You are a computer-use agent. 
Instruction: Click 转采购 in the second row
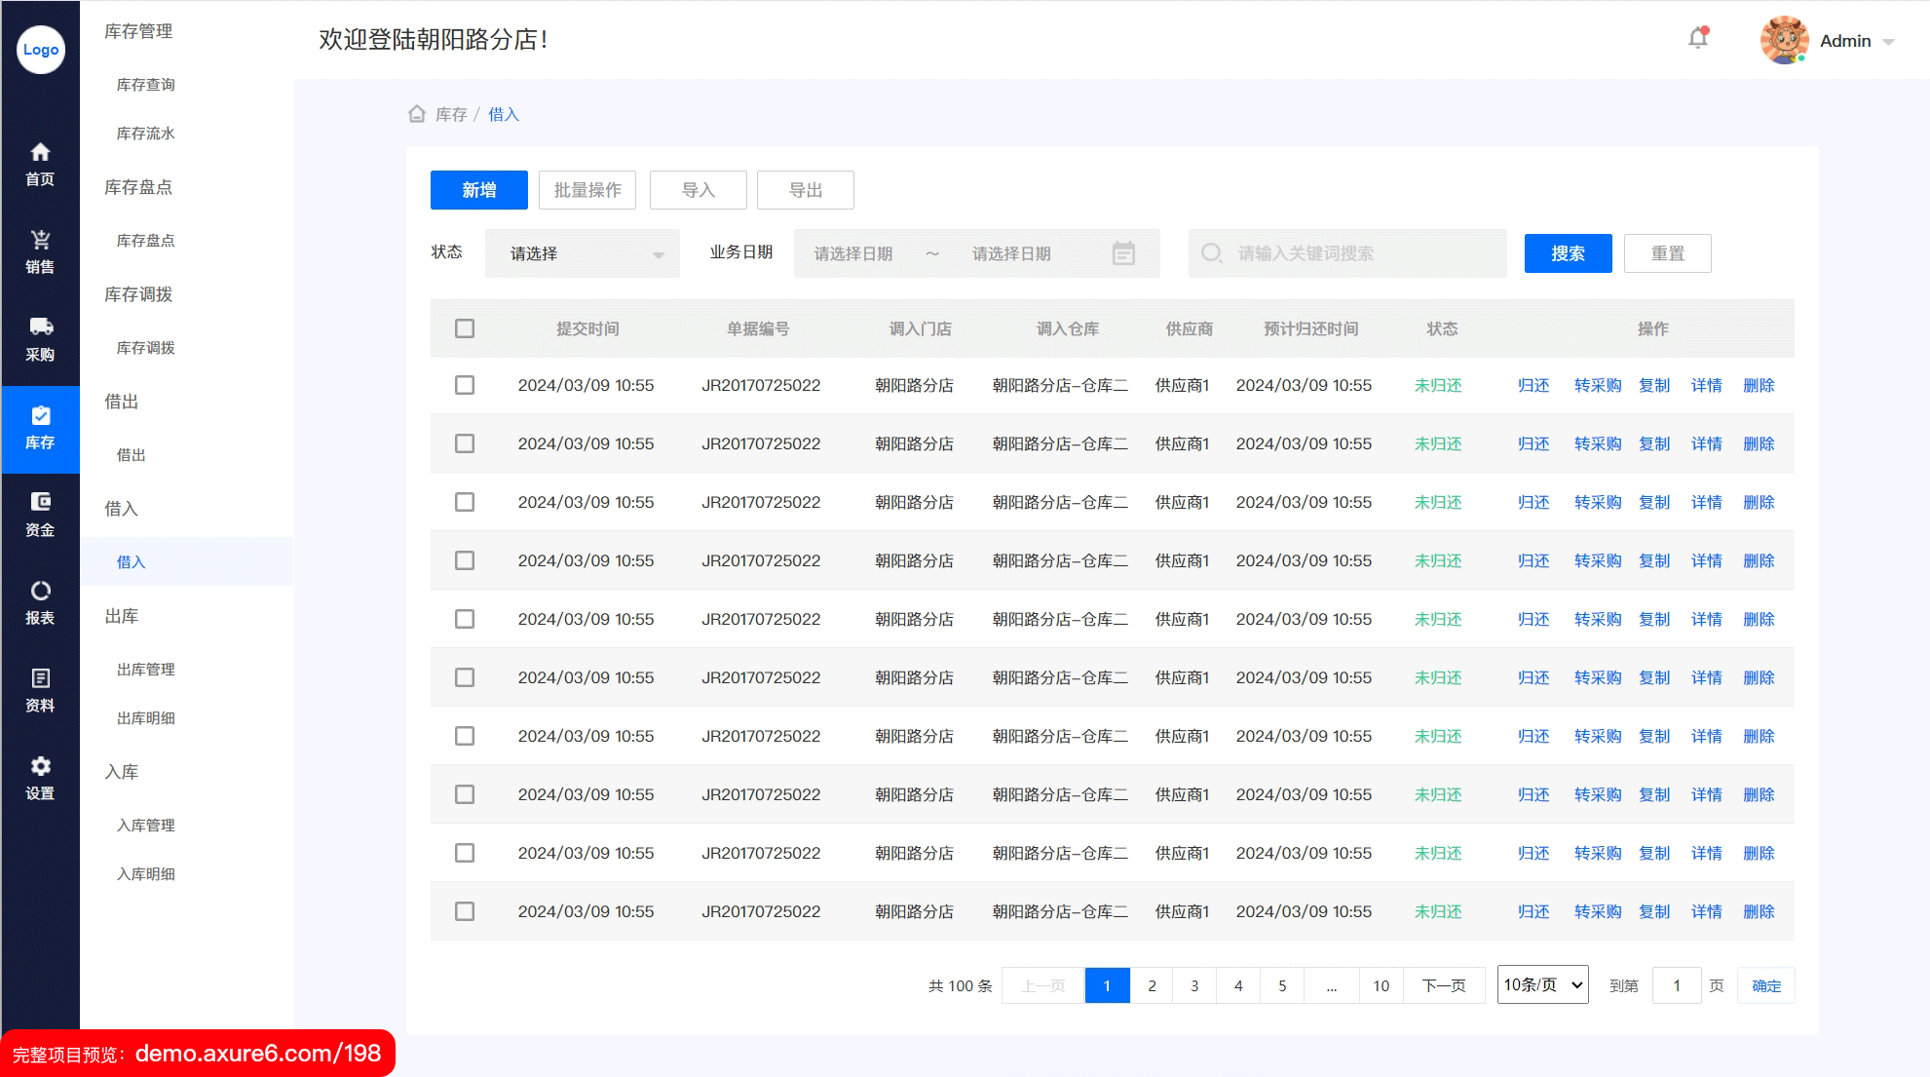(1598, 443)
